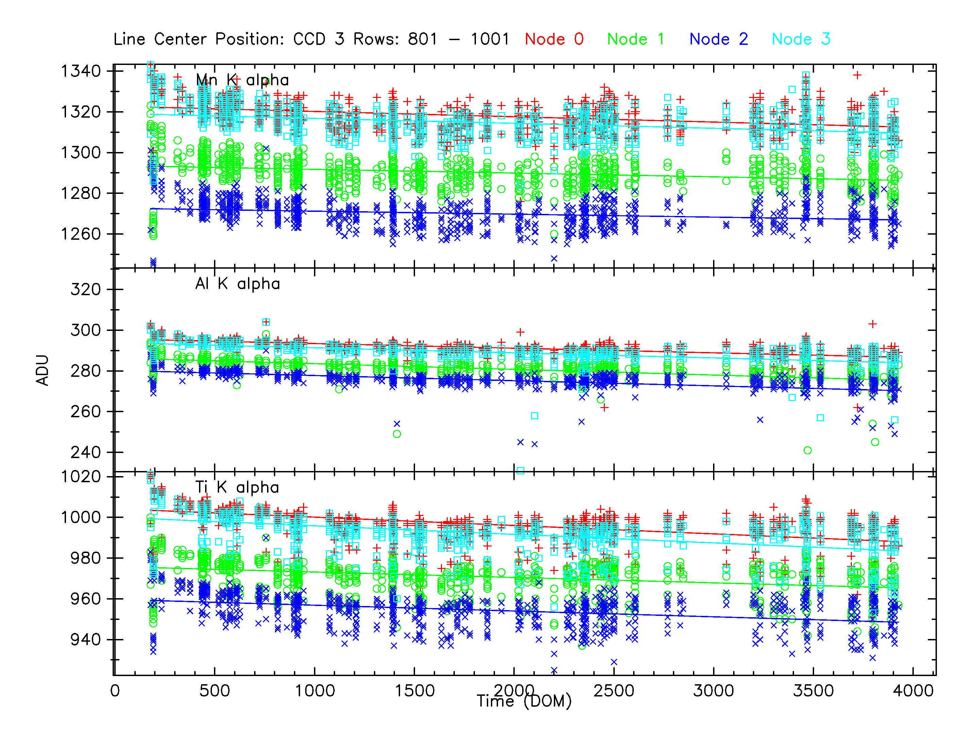
Task: Click the Al K alpha panel label
Action: pos(237,284)
